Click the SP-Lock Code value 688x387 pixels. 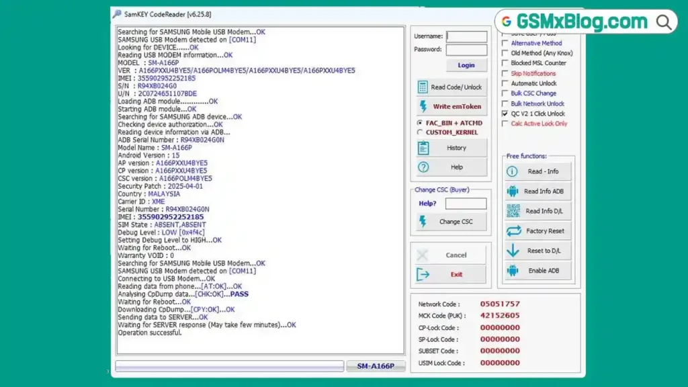[x=500, y=339]
